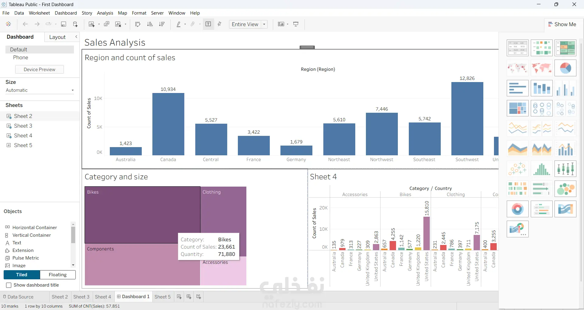Screen dimensions: 584x310
Task: Click the Device Preview button
Action: (x=40, y=70)
